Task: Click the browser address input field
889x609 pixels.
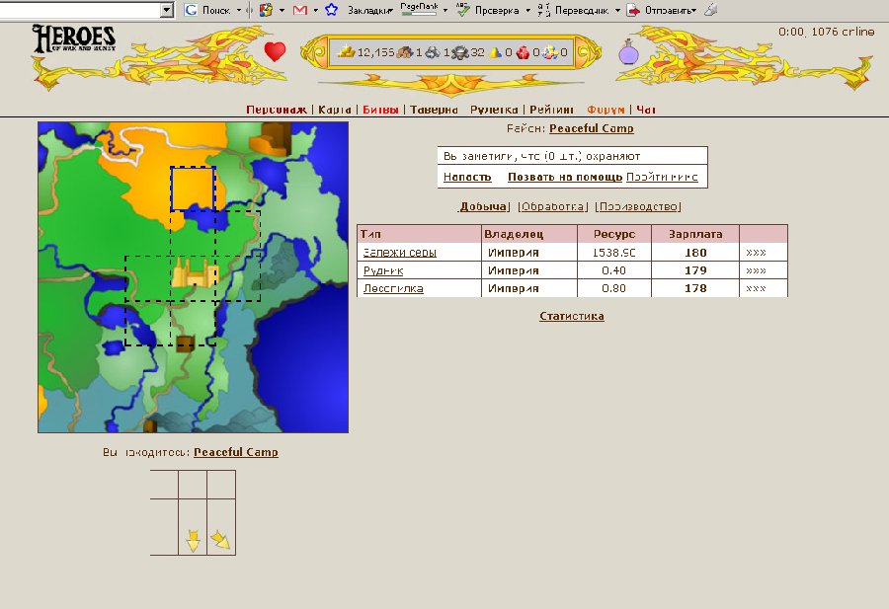Action: pos(80,10)
